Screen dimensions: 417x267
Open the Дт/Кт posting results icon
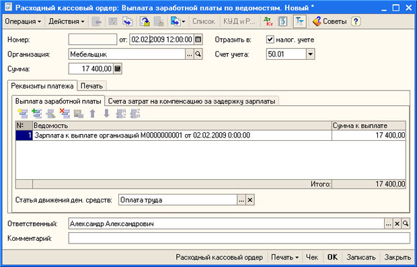[268, 21]
